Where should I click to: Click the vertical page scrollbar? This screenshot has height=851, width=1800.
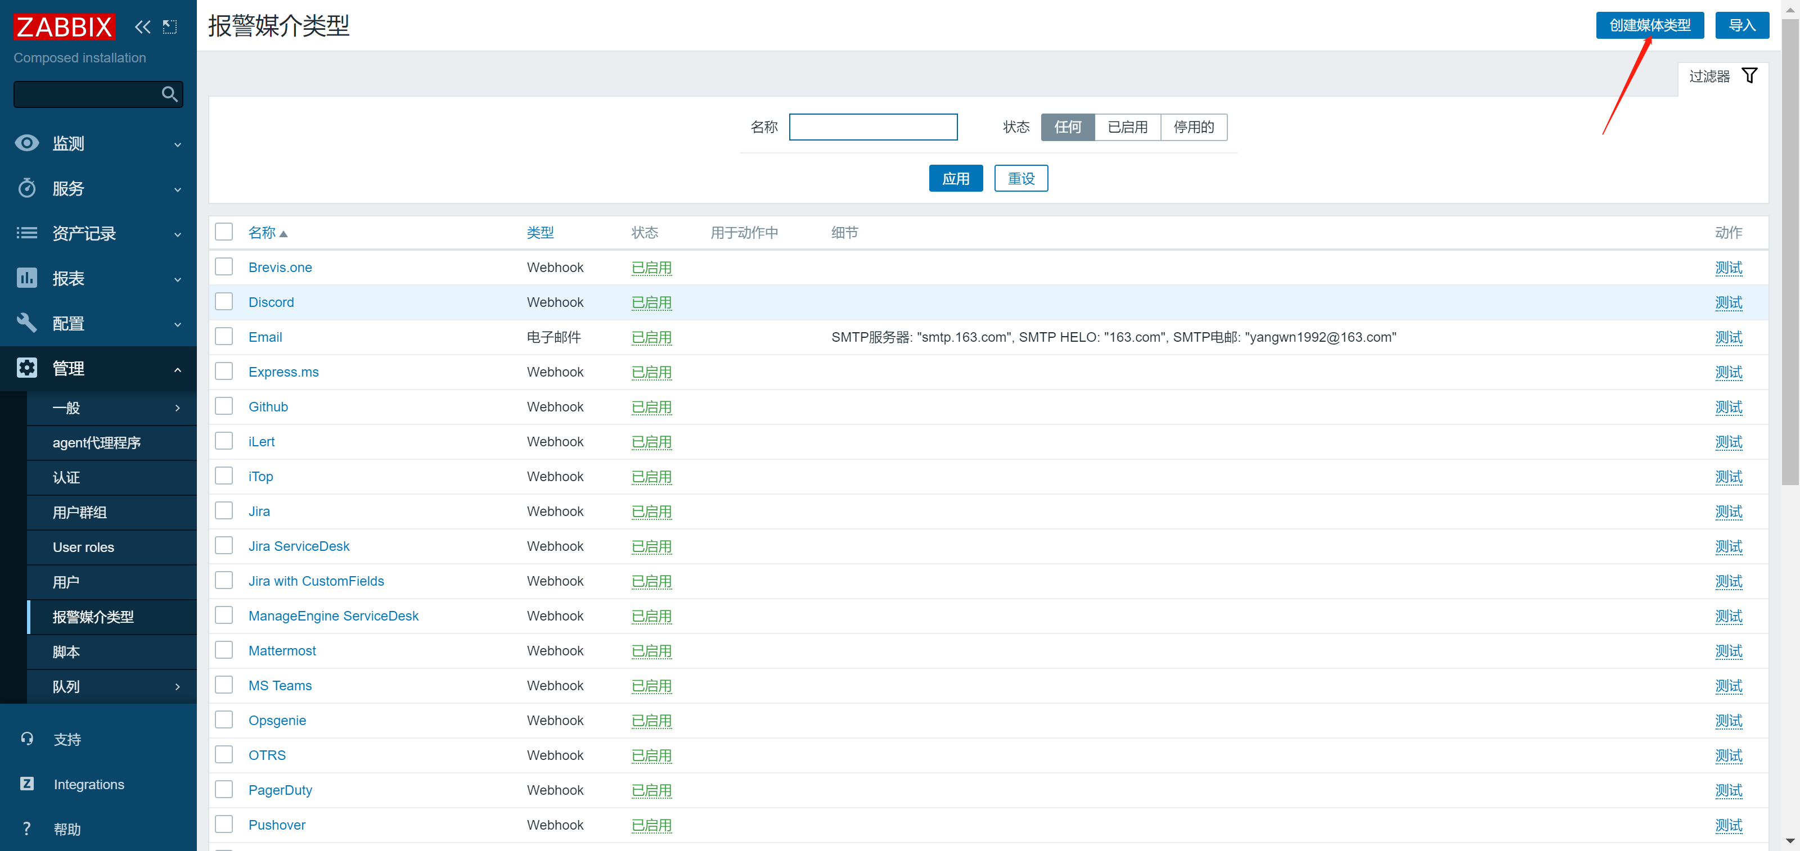coord(1789,251)
